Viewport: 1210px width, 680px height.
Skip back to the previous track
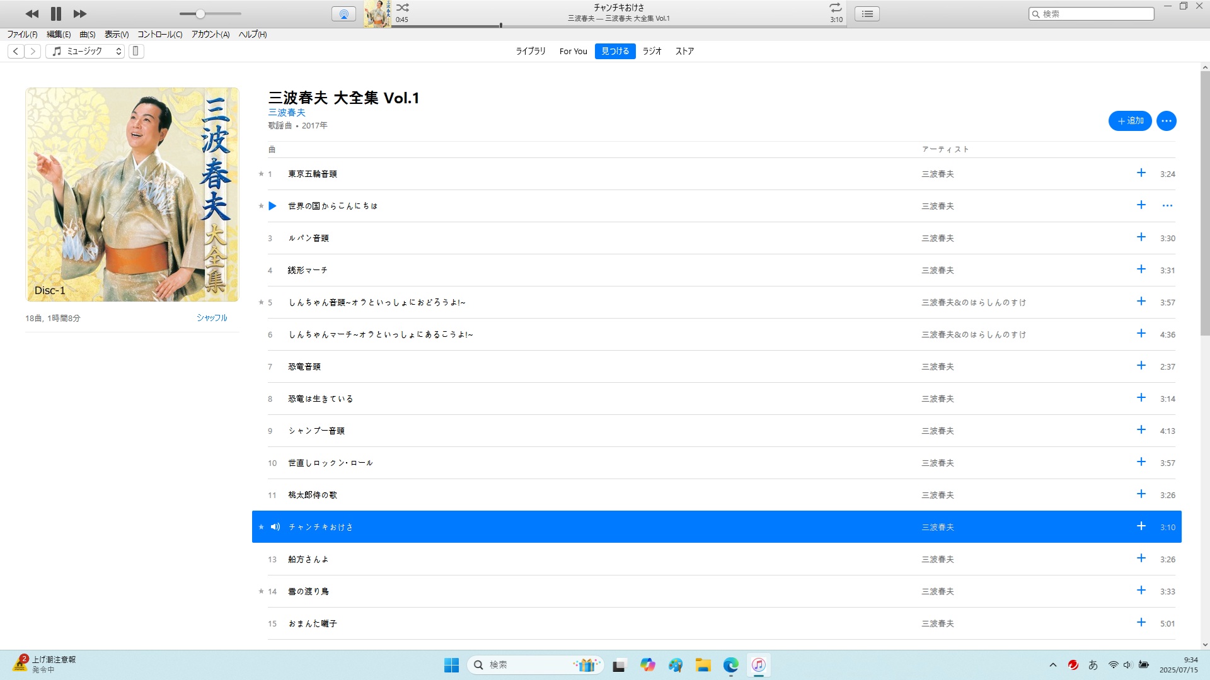tap(32, 13)
